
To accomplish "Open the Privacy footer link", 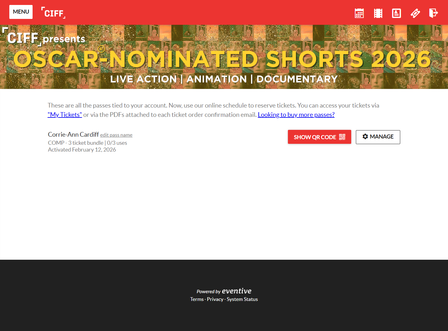I will click(x=215, y=299).
